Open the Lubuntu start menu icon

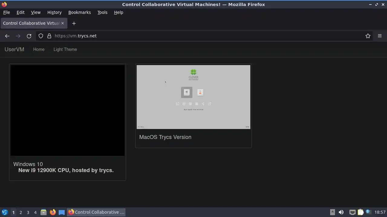click(x=5, y=212)
